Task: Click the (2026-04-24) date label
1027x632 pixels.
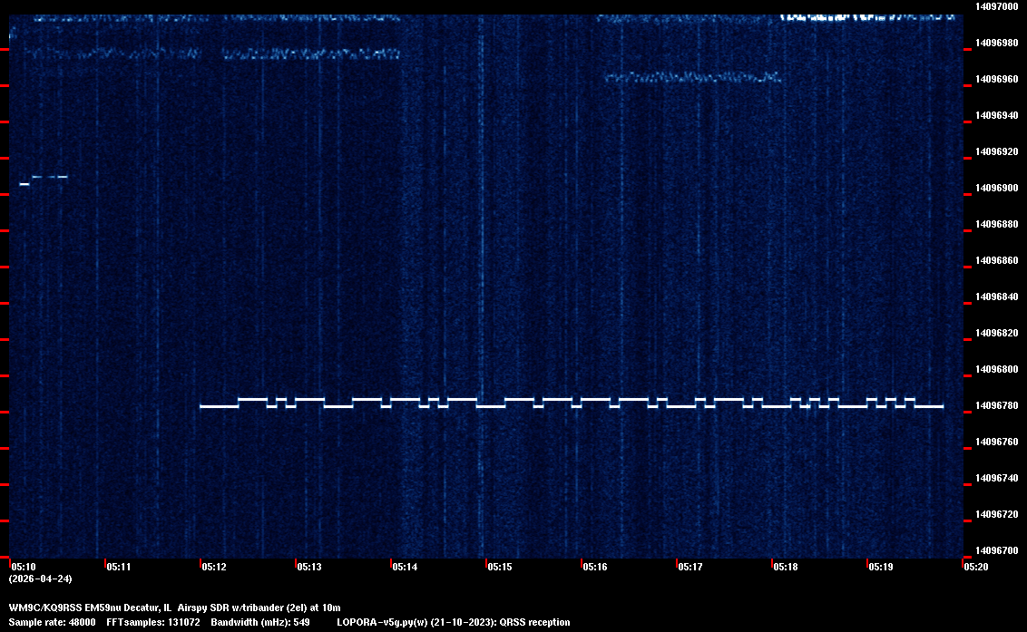Action: click(x=41, y=579)
